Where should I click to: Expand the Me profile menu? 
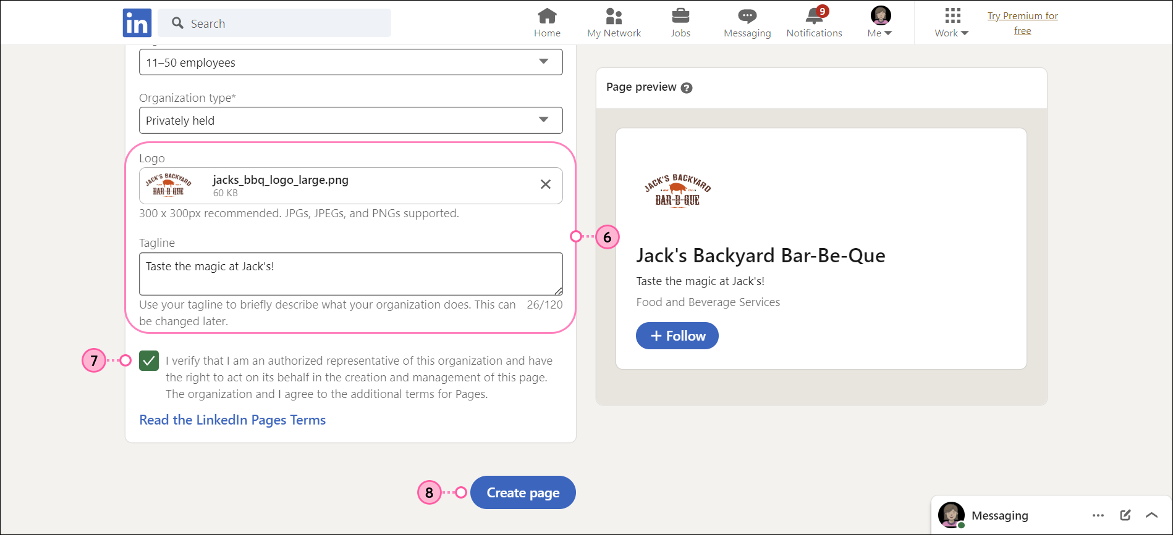tap(880, 23)
